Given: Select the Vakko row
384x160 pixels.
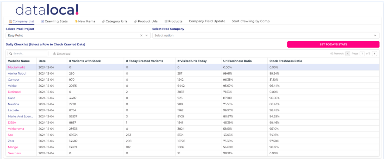Looking at the screenshot, I should pos(12,86).
